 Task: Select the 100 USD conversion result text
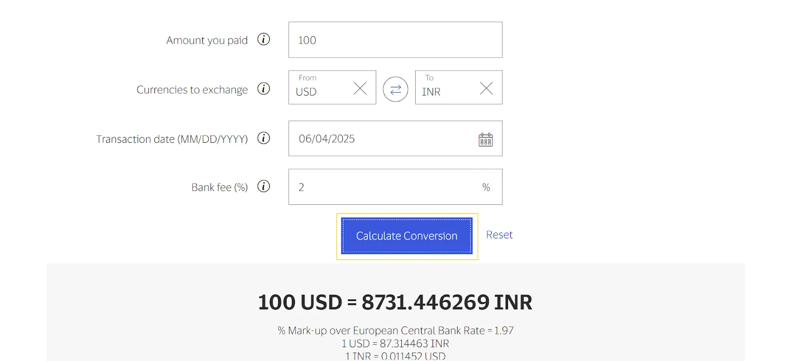pos(394,302)
